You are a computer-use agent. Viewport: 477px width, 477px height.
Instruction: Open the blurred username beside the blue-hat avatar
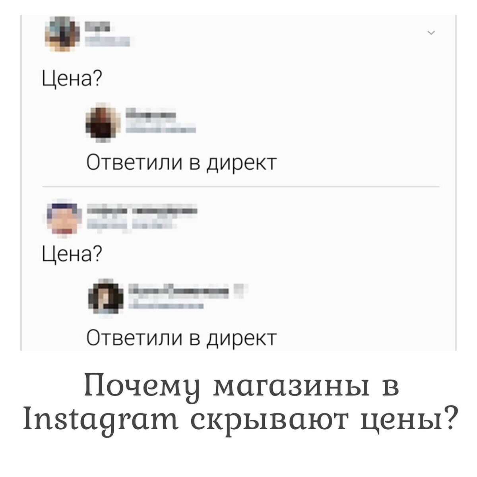pos(142,211)
